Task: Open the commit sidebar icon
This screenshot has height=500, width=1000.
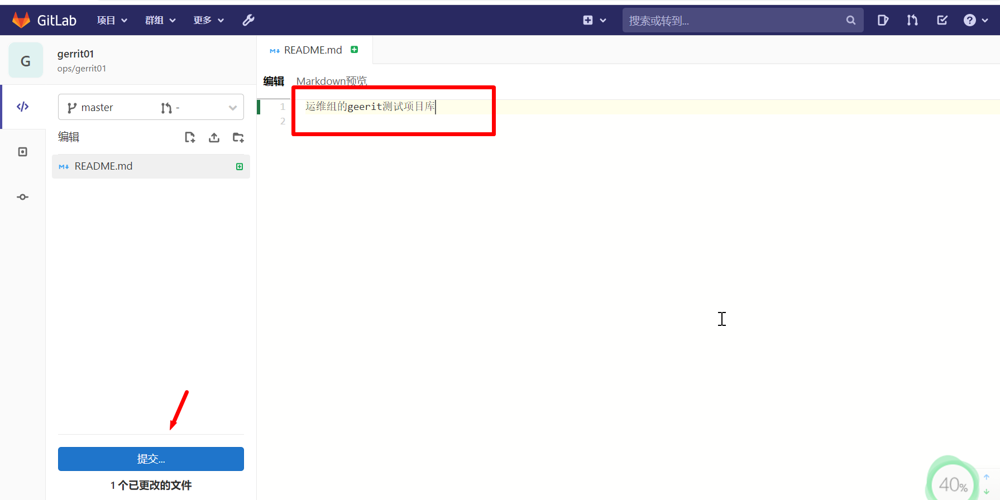Action: (x=23, y=197)
